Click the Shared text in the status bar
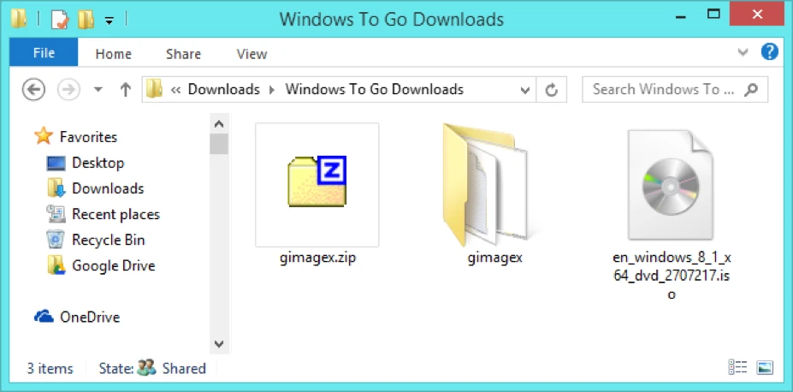Image resolution: width=793 pixels, height=392 pixels. click(x=184, y=368)
